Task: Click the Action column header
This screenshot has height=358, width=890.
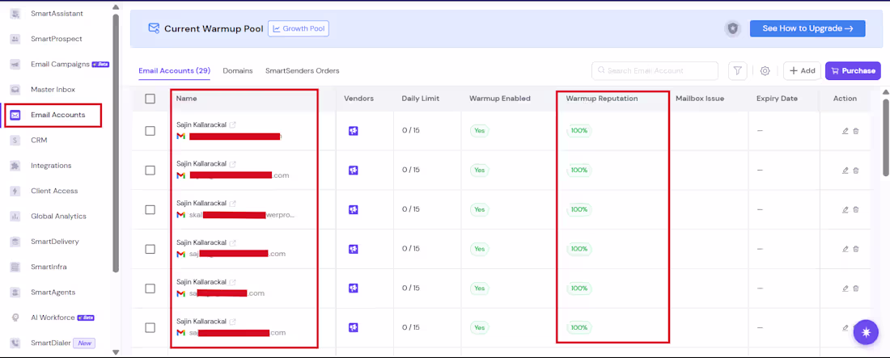Action: 845,99
